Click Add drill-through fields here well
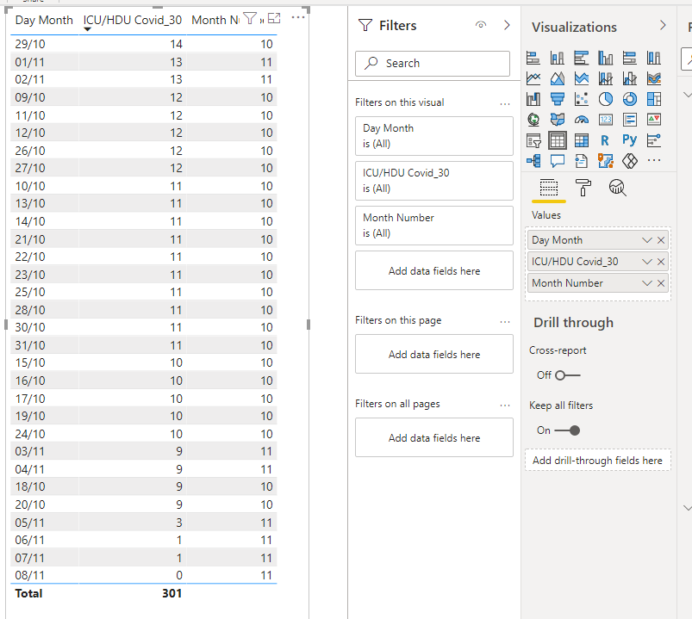The height and width of the screenshot is (619, 692). pyautogui.click(x=597, y=461)
